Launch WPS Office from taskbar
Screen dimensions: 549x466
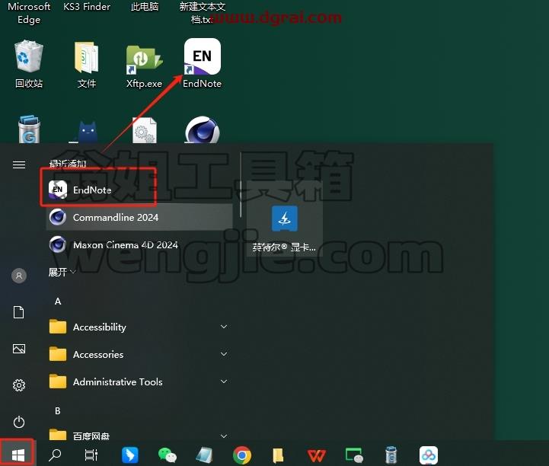(316, 455)
